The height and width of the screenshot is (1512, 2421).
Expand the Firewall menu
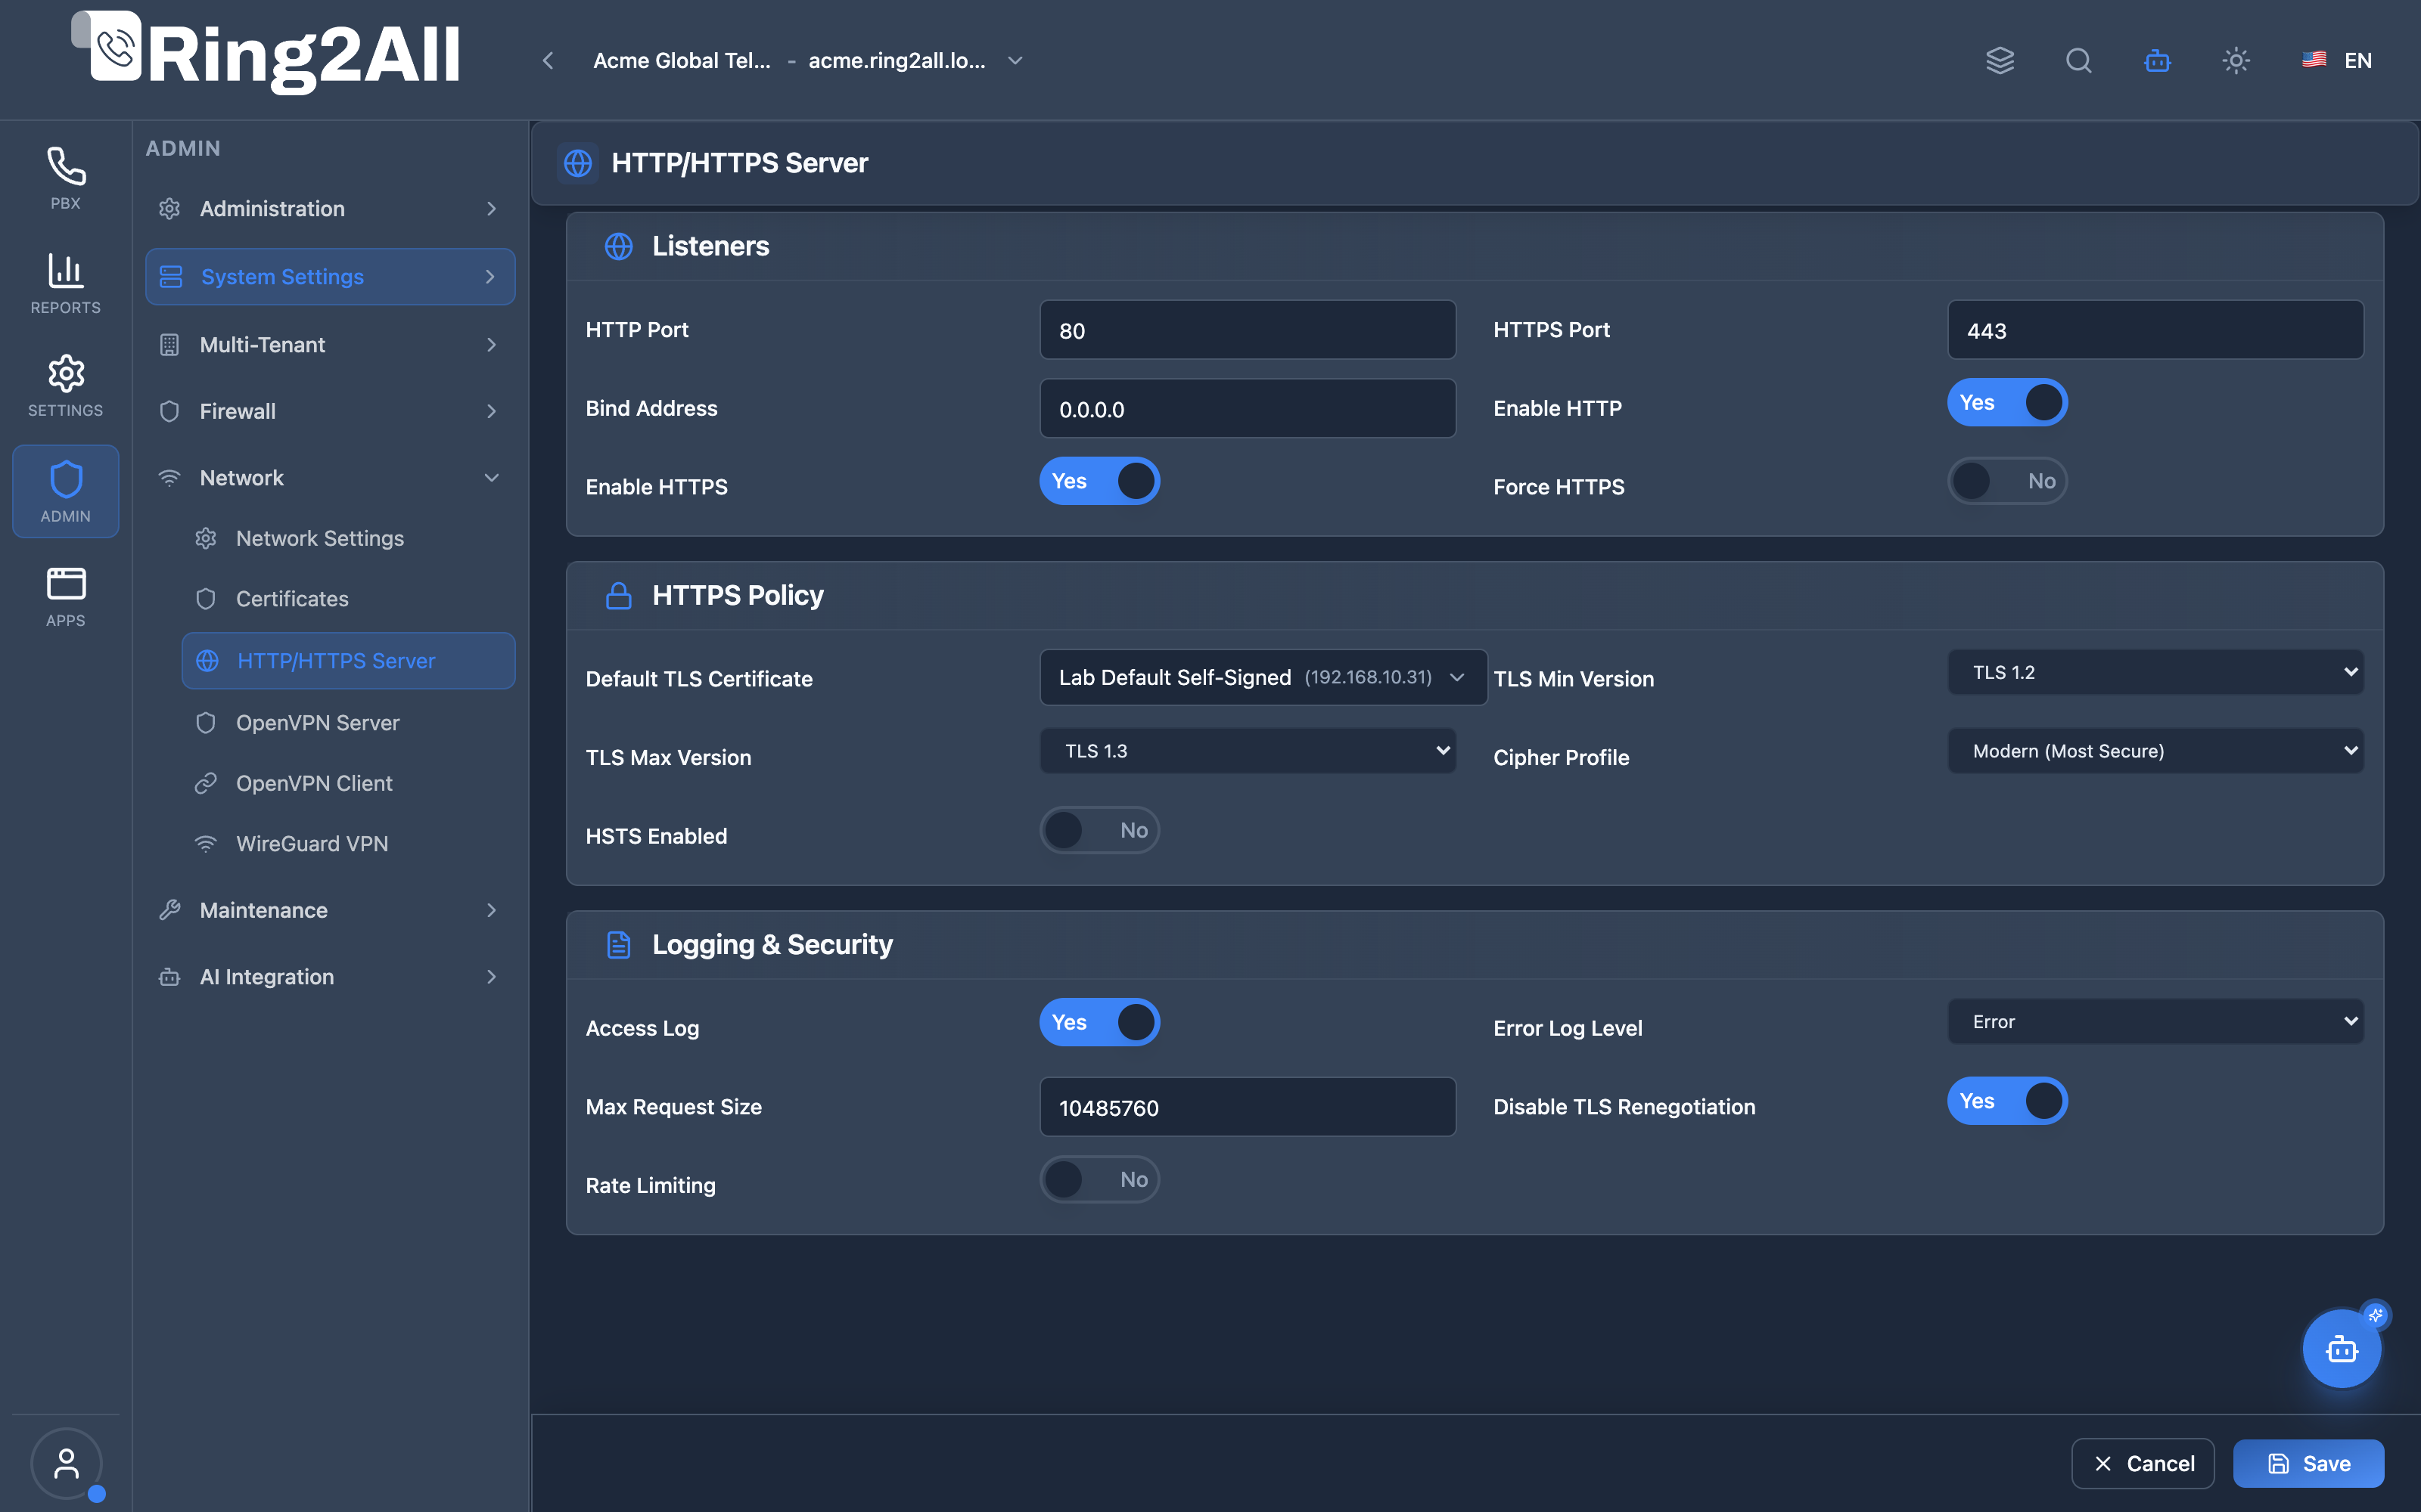(330, 411)
